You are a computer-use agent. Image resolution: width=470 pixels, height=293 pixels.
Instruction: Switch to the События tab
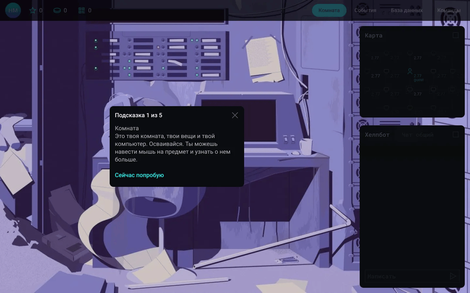click(365, 10)
